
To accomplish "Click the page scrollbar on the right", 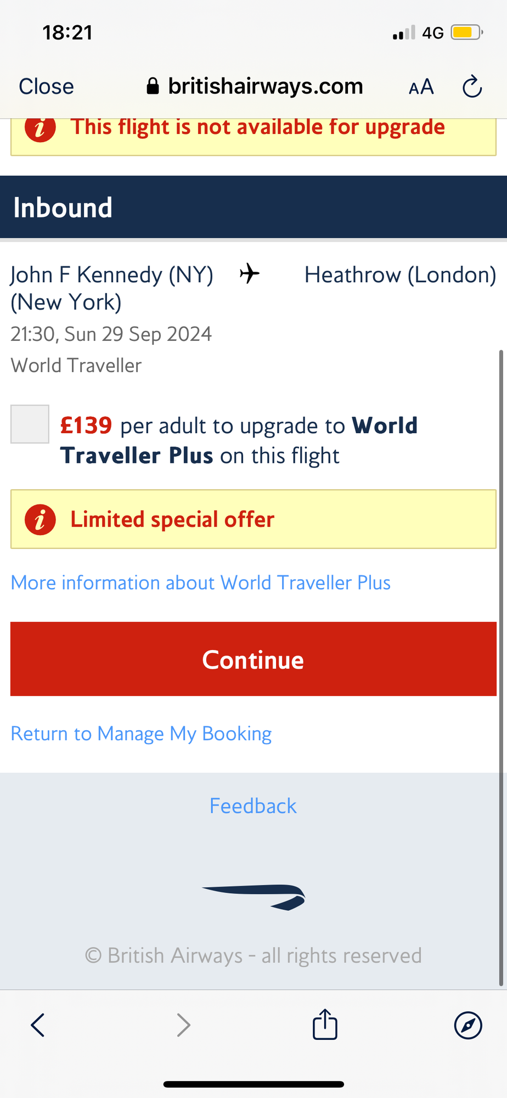I will click(x=501, y=667).
